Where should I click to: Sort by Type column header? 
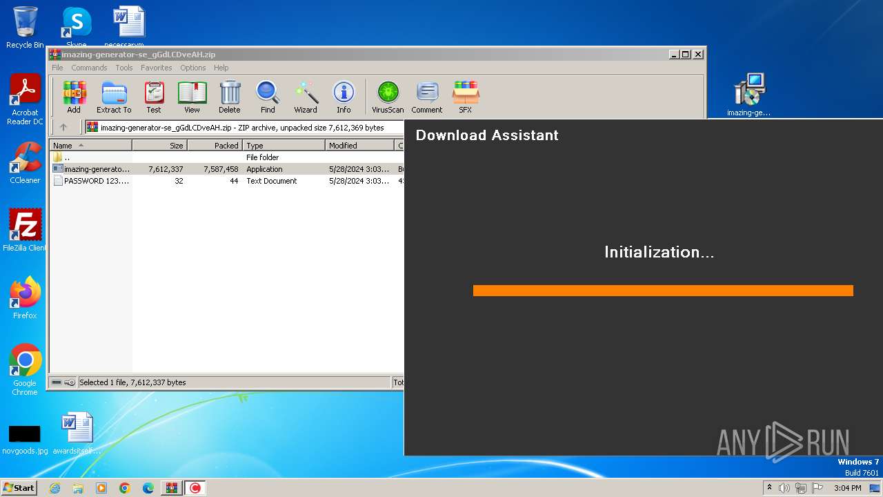click(284, 146)
